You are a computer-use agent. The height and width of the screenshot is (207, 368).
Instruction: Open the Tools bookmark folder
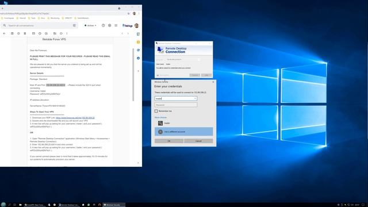[x=32, y=18]
